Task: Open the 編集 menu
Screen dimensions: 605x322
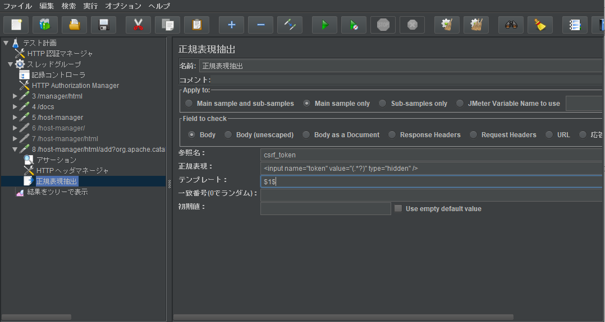Action: [x=47, y=6]
